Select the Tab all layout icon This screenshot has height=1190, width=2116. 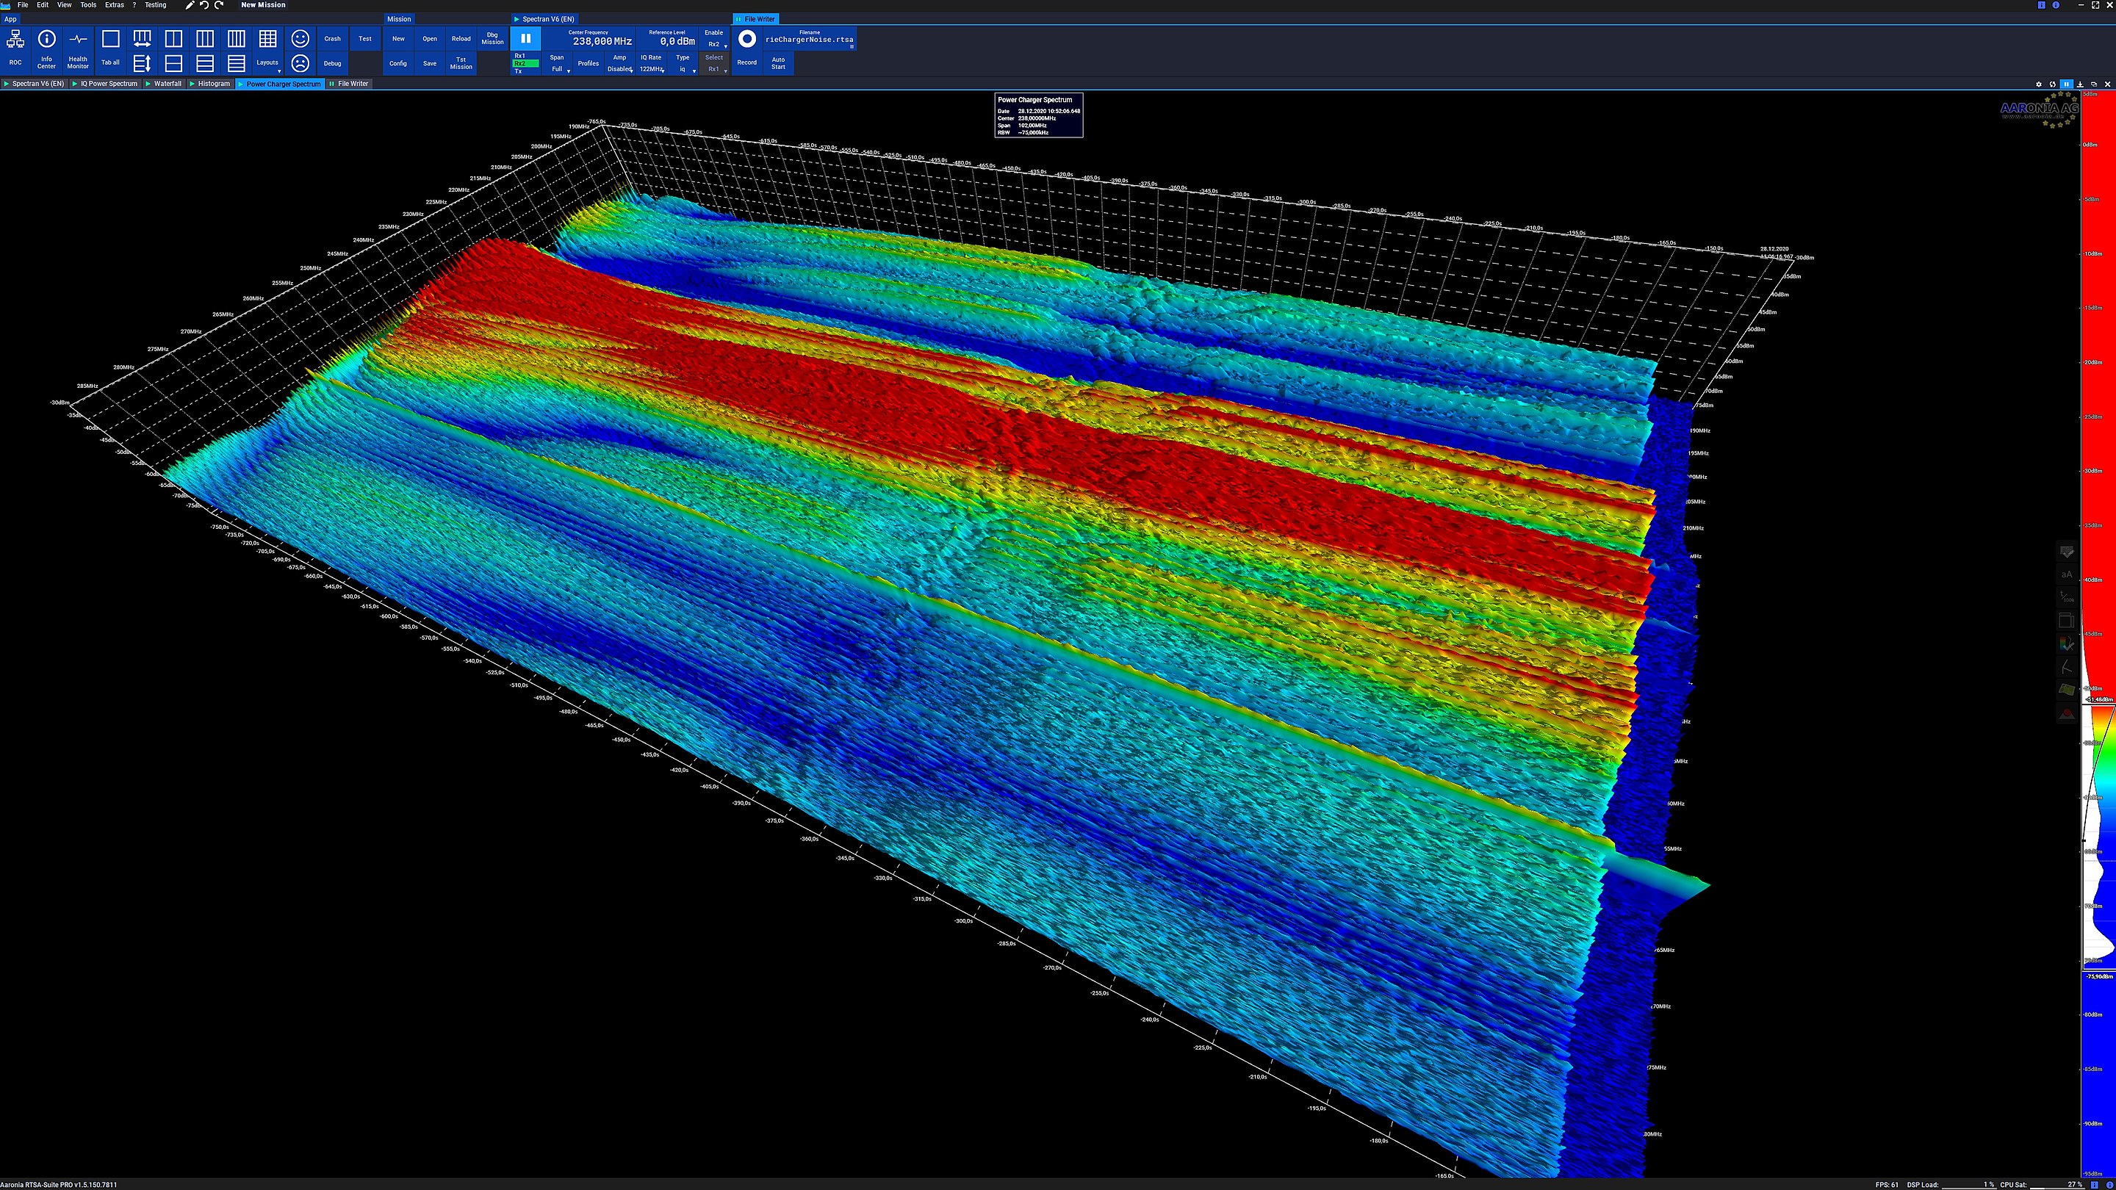pyautogui.click(x=110, y=40)
